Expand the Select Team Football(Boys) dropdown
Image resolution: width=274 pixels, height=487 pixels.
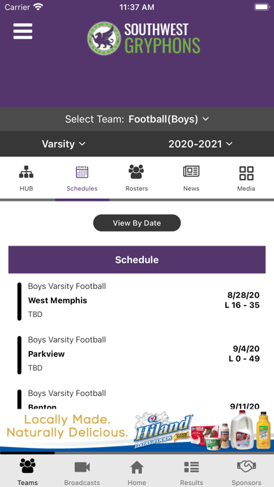pyautogui.click(x=137, y=119)
